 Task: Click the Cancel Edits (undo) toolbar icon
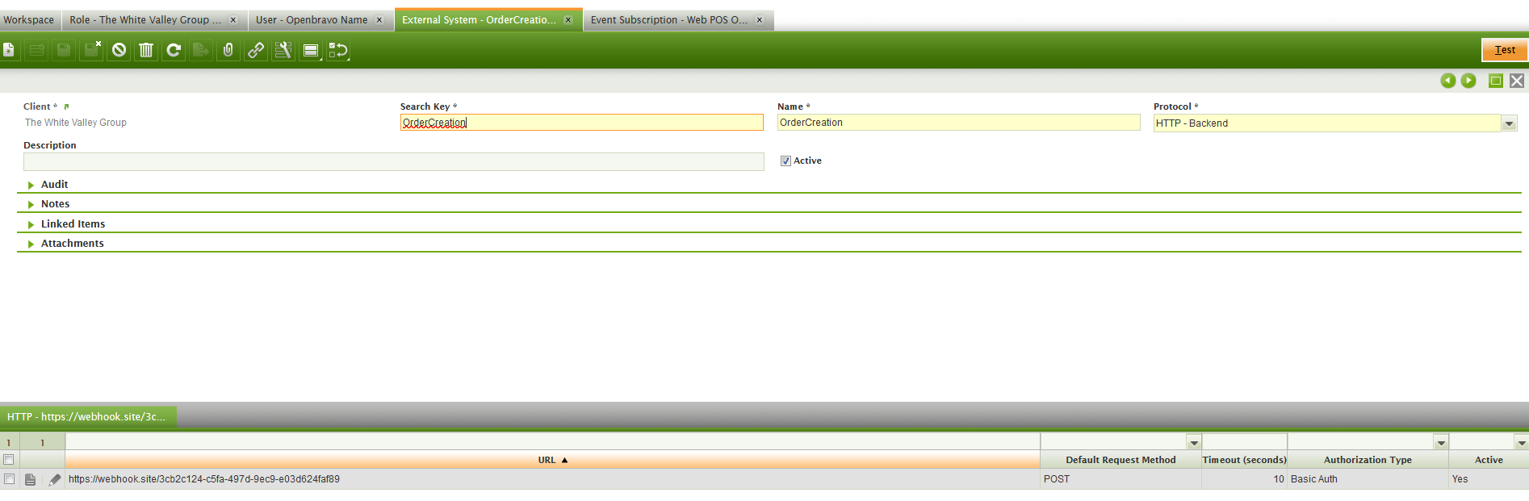[x=119, y=50]
